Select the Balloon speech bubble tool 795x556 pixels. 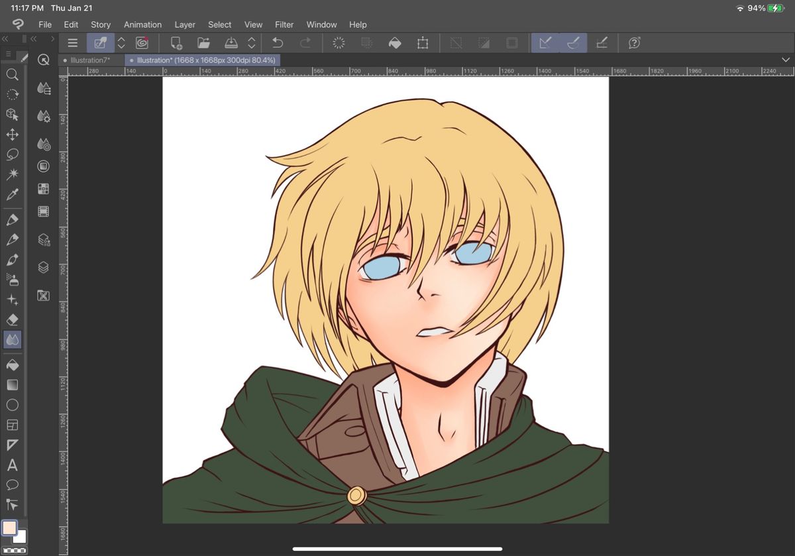point(12,484)
